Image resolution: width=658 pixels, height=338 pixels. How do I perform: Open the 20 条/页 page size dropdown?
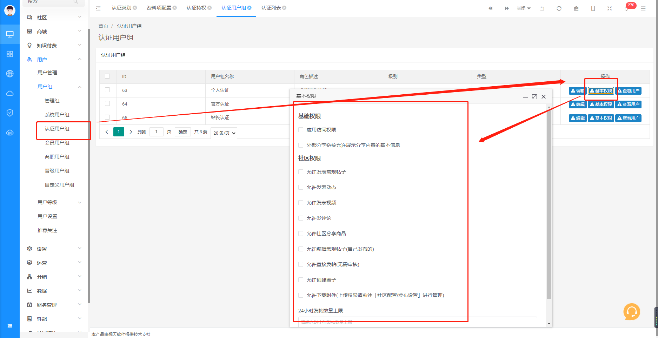click(x=224, y=133)
